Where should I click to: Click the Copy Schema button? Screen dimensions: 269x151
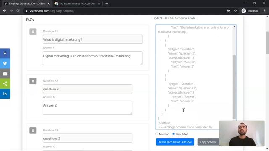[208, 142]
